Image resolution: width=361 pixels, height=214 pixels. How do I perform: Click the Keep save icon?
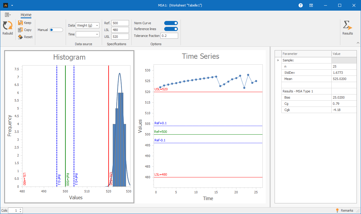(x=20, y=23)
